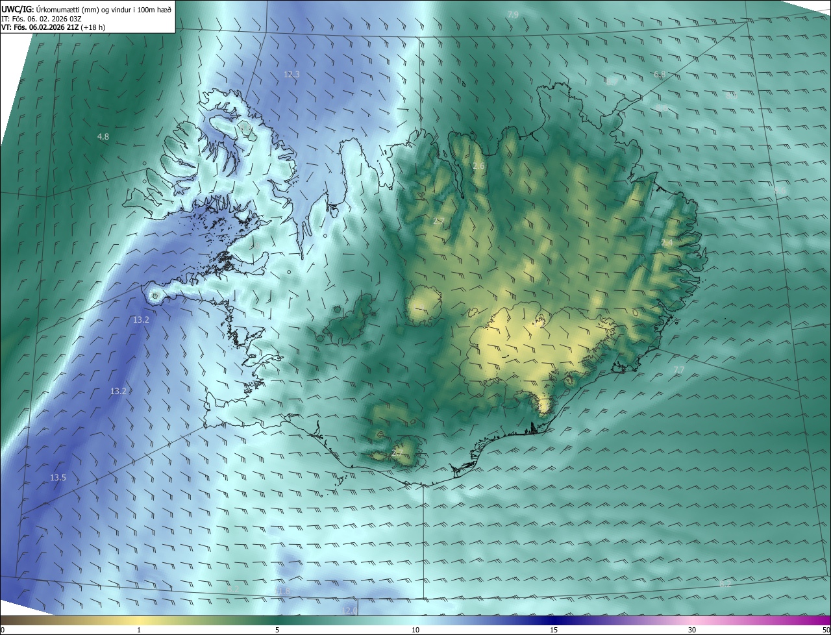
Task: Click the 5 tick label on the color scale
Action: [x=277, y=630]
